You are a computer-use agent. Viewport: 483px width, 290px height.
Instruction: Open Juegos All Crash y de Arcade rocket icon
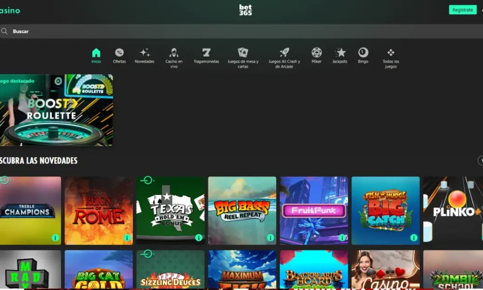284,53
